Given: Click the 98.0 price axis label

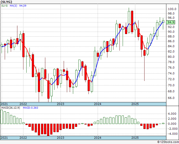Looking at the screenshot, I should pos(171,13).
